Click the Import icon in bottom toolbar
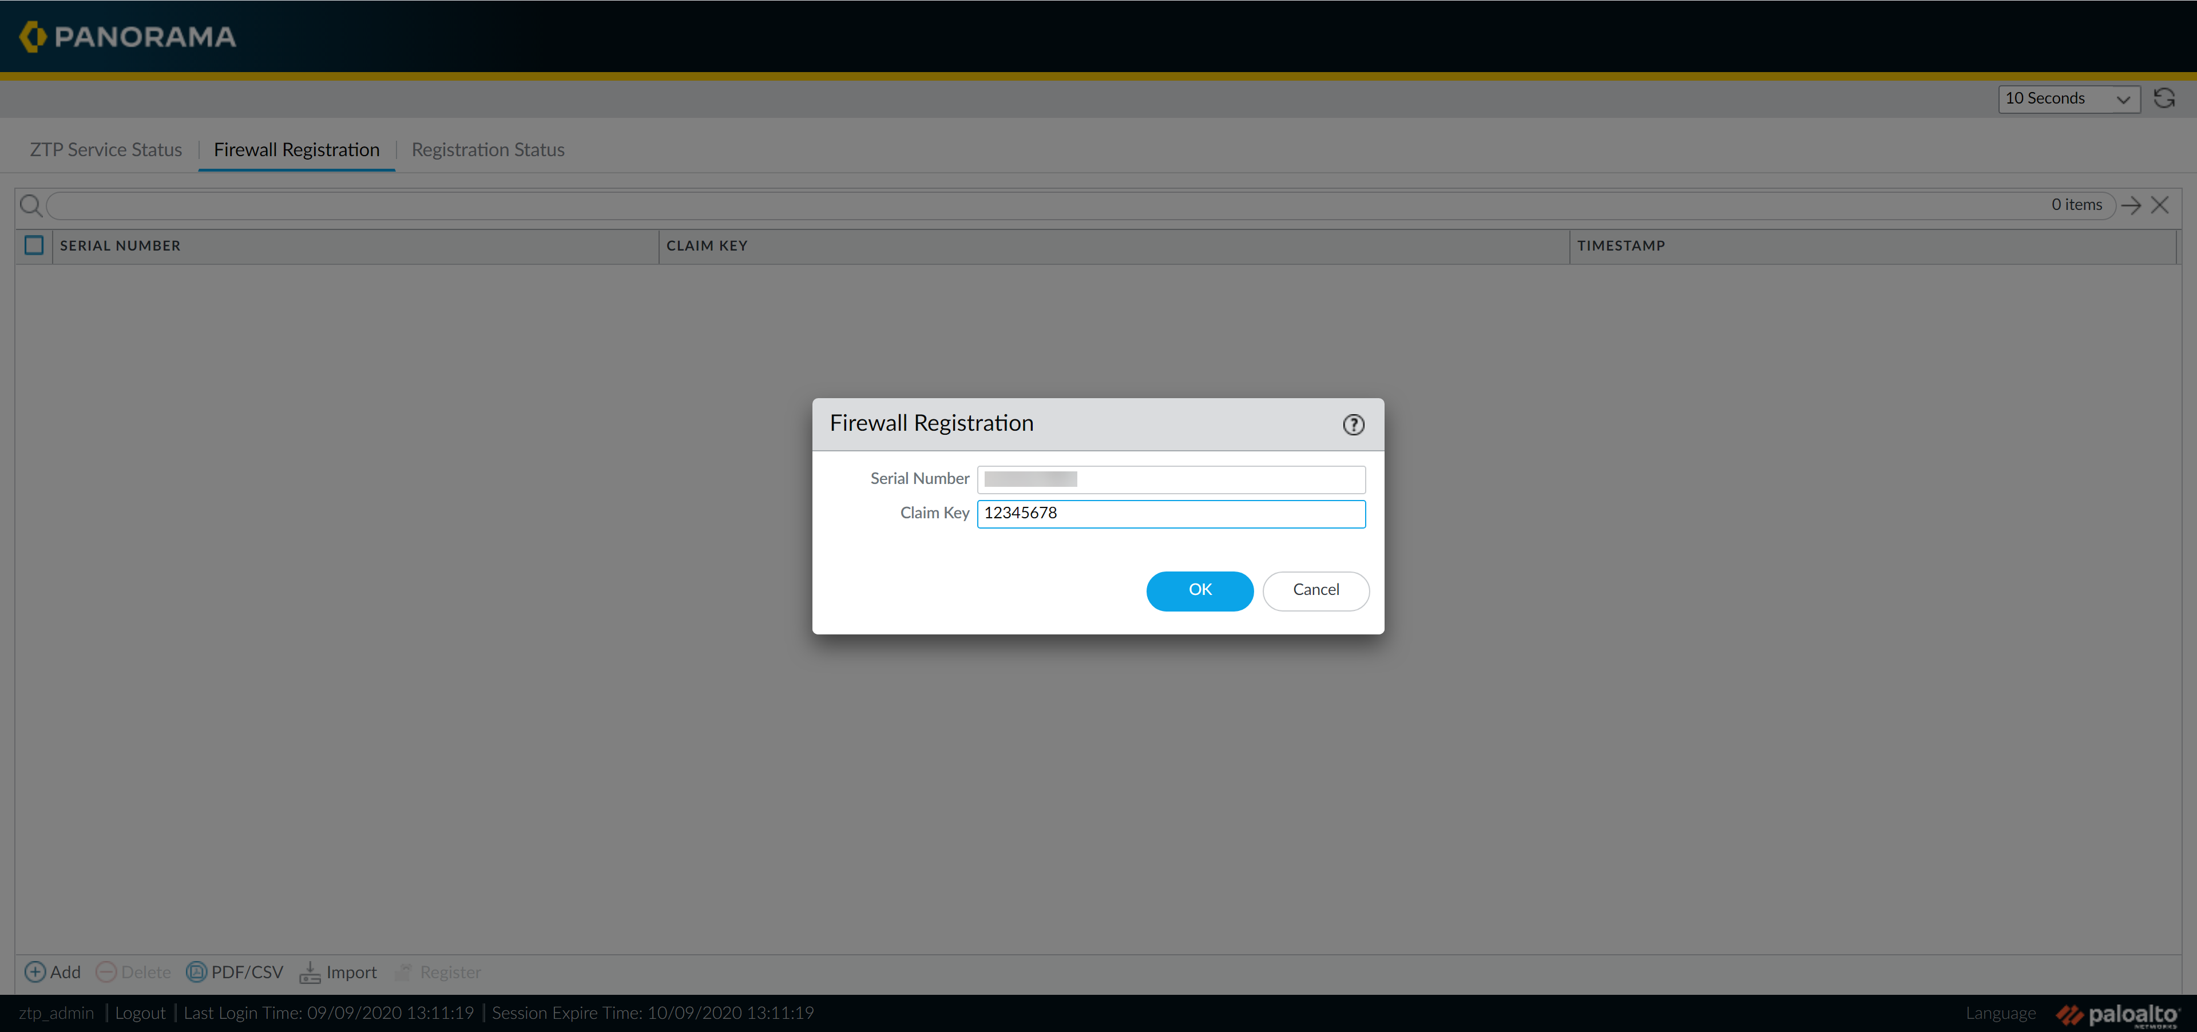This screenshot has height=1032, width=2197. [310, 971]
